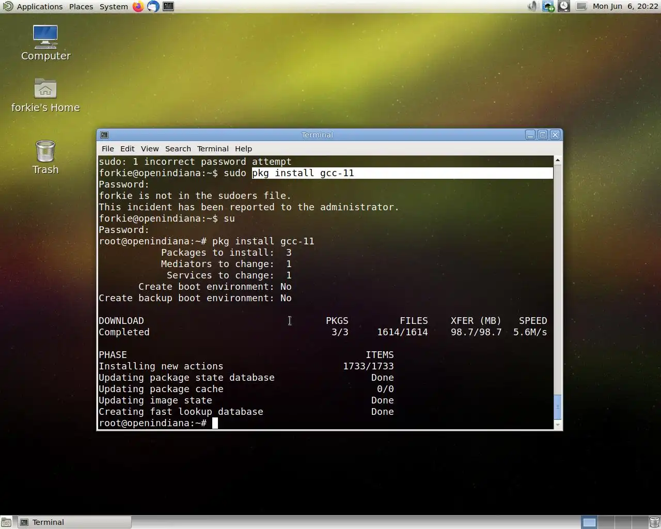Screen dimensions: 661x529
Task: Open the Time Slider clock tray icon
Action: coord(564,6)
